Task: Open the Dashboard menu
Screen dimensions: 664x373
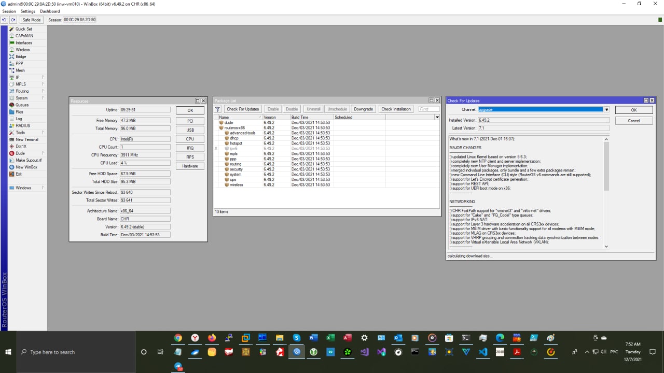Action: click(50, 11)
